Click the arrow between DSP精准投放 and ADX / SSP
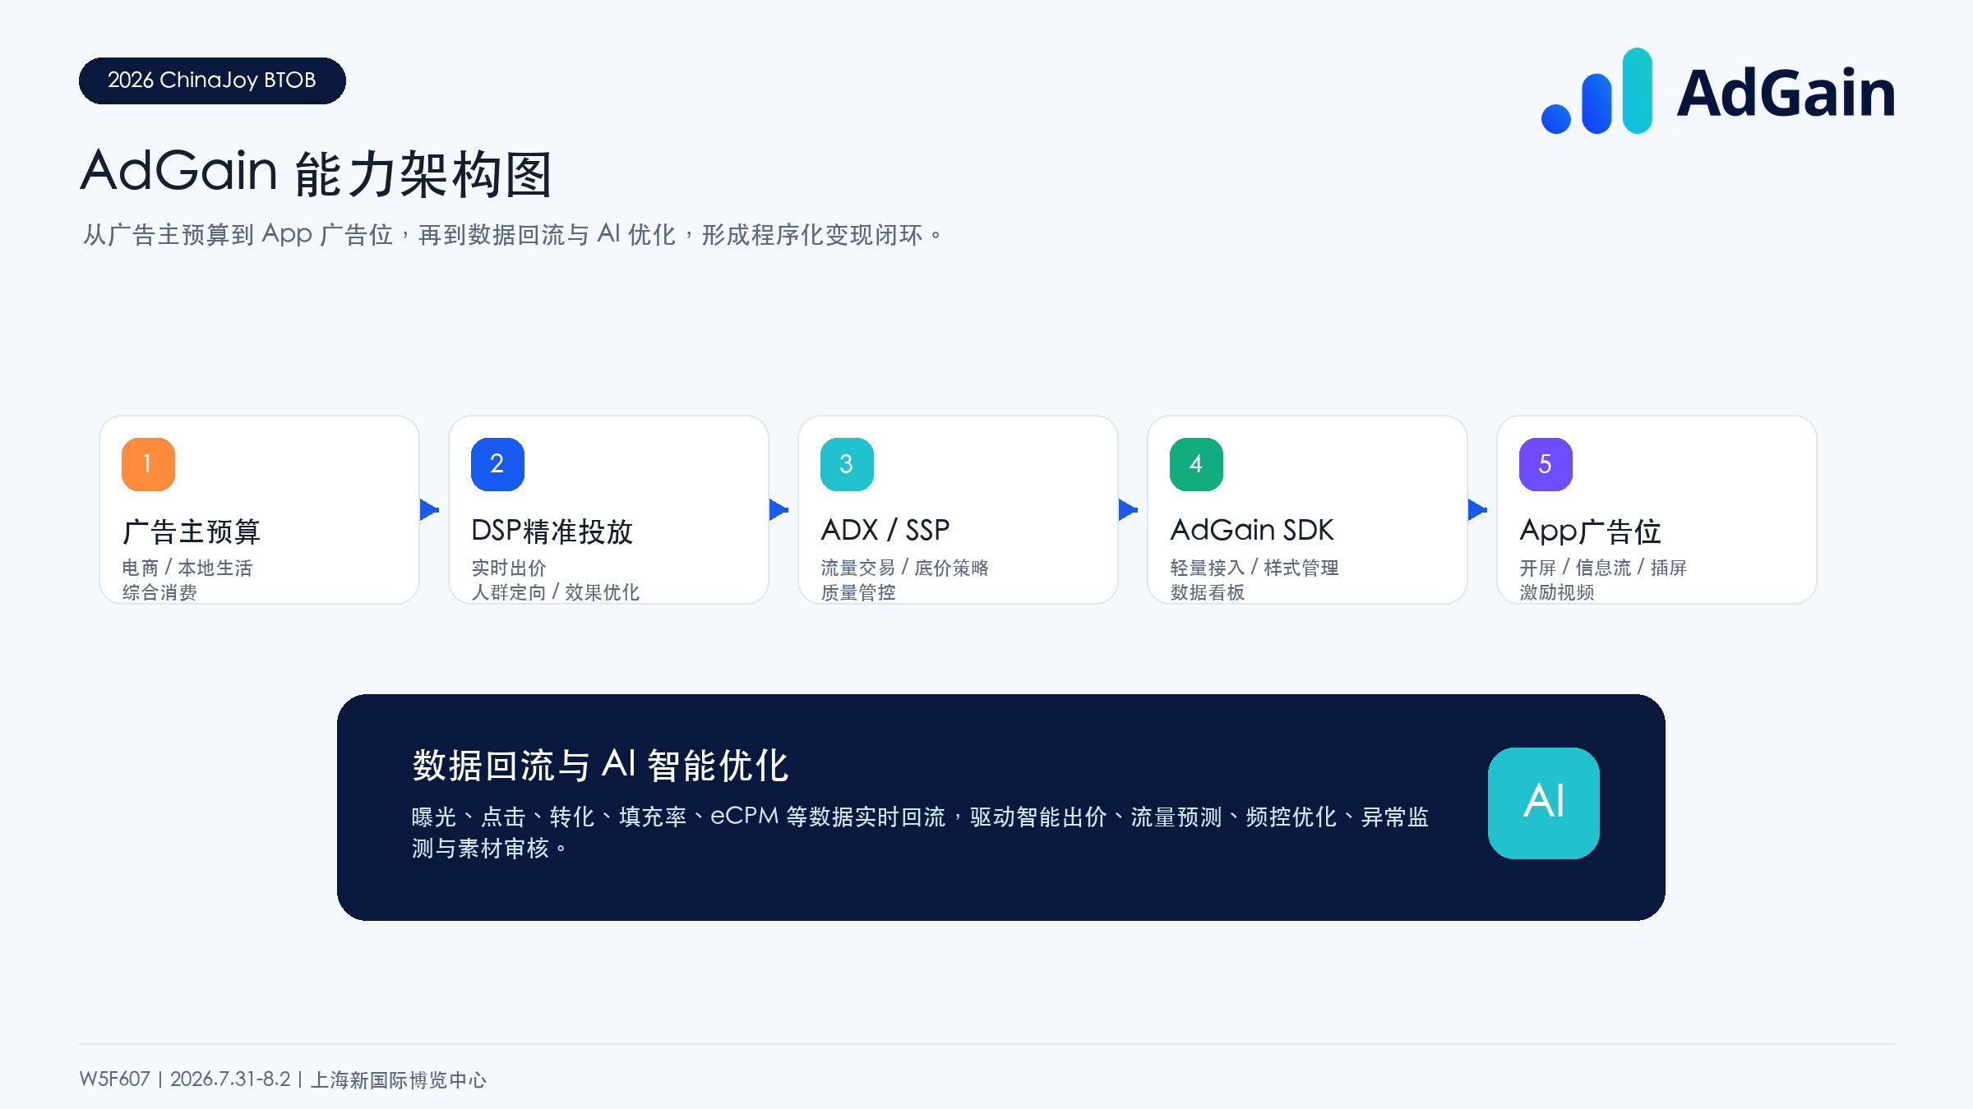This screenshot has width=1973, height=1109. coord(779,509)
